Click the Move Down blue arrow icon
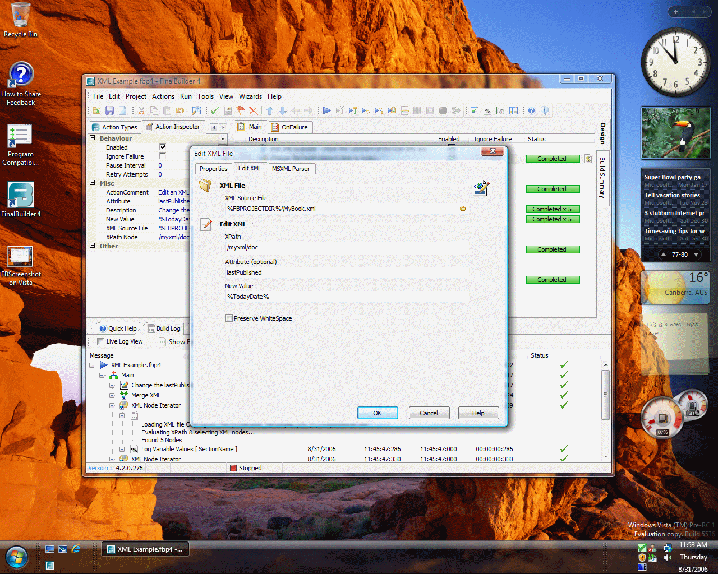The width and height of the screenshot is (718, 574). pos(283,110)
